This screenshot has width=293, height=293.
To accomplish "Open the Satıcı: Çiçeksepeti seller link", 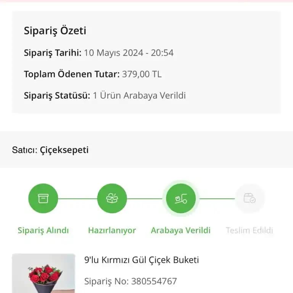I will point(50,150).
